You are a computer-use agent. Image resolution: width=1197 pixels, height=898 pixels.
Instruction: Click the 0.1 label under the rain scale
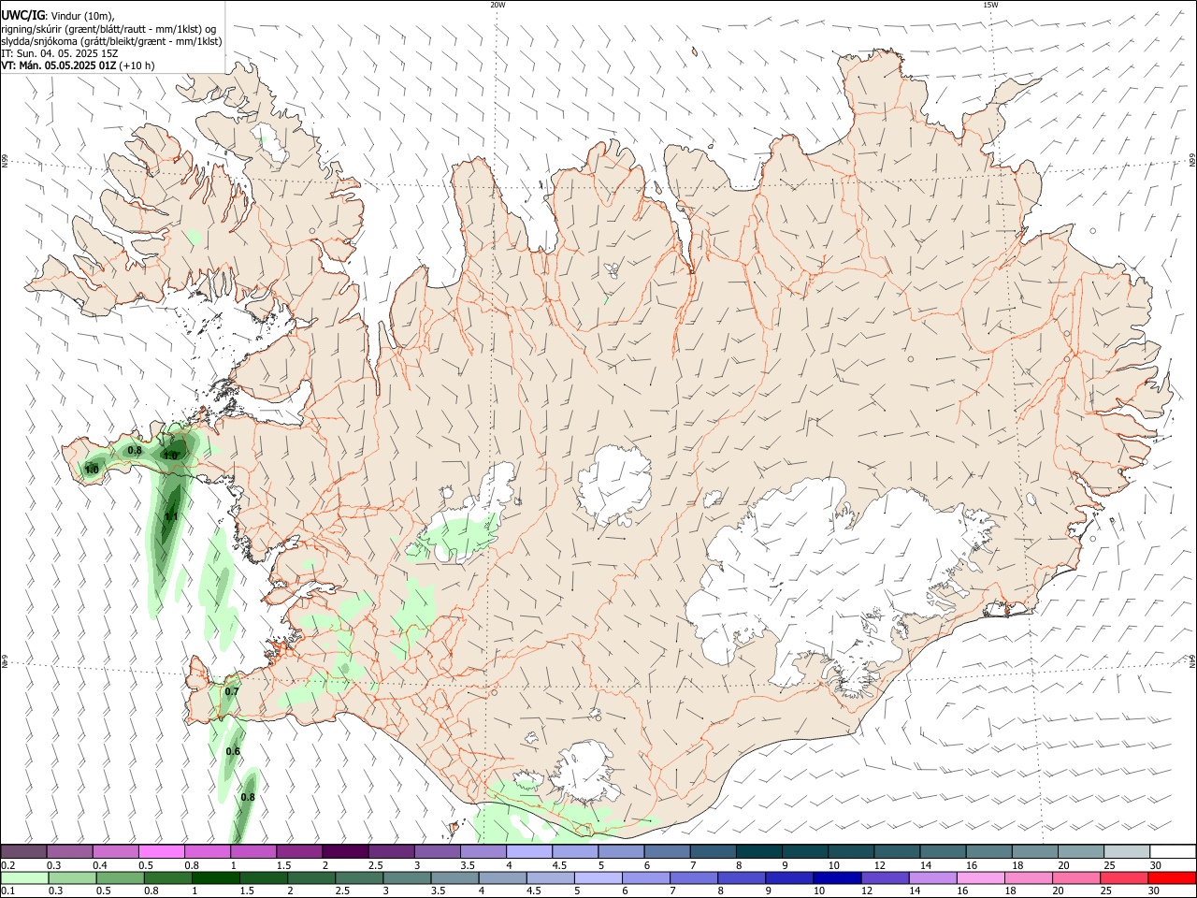point(7,891)
